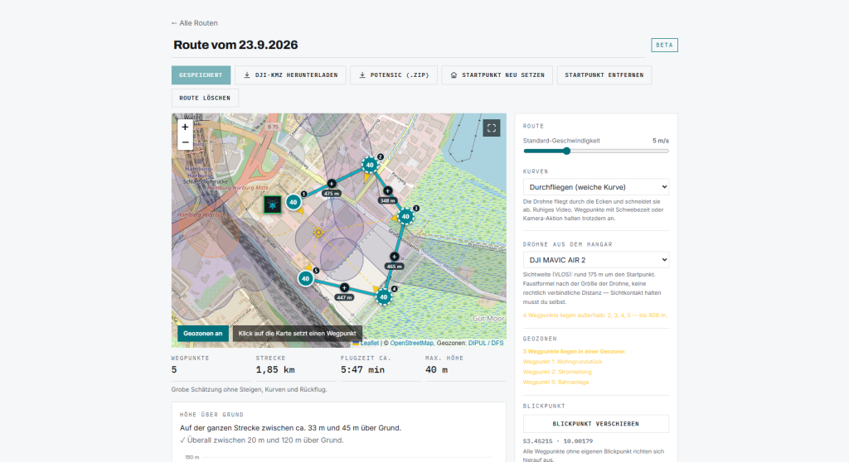Click the 5 m/s speed value
This screenshot has height=462, width=849.
(x=661, y=141)
